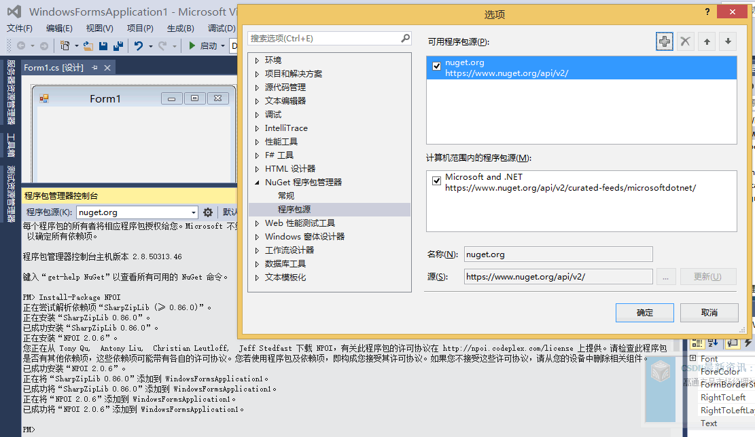755x437 pixels.
Task: Open the 启动 start options dropdown arrow
Action: (222, 46)
